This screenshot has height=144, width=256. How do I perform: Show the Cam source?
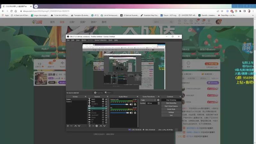pos(103,106)
